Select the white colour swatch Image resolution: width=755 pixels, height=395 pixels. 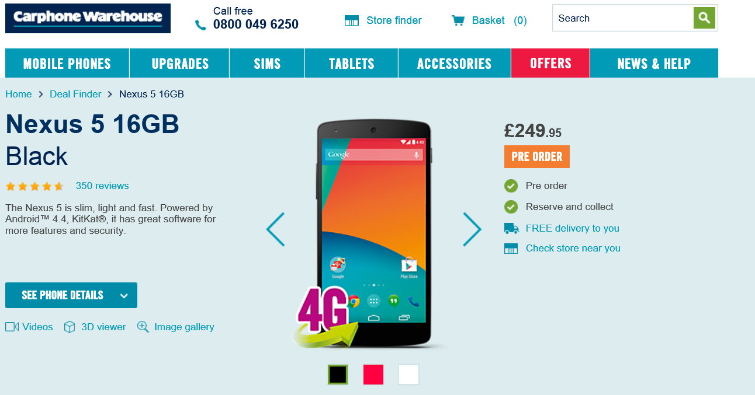409,375
